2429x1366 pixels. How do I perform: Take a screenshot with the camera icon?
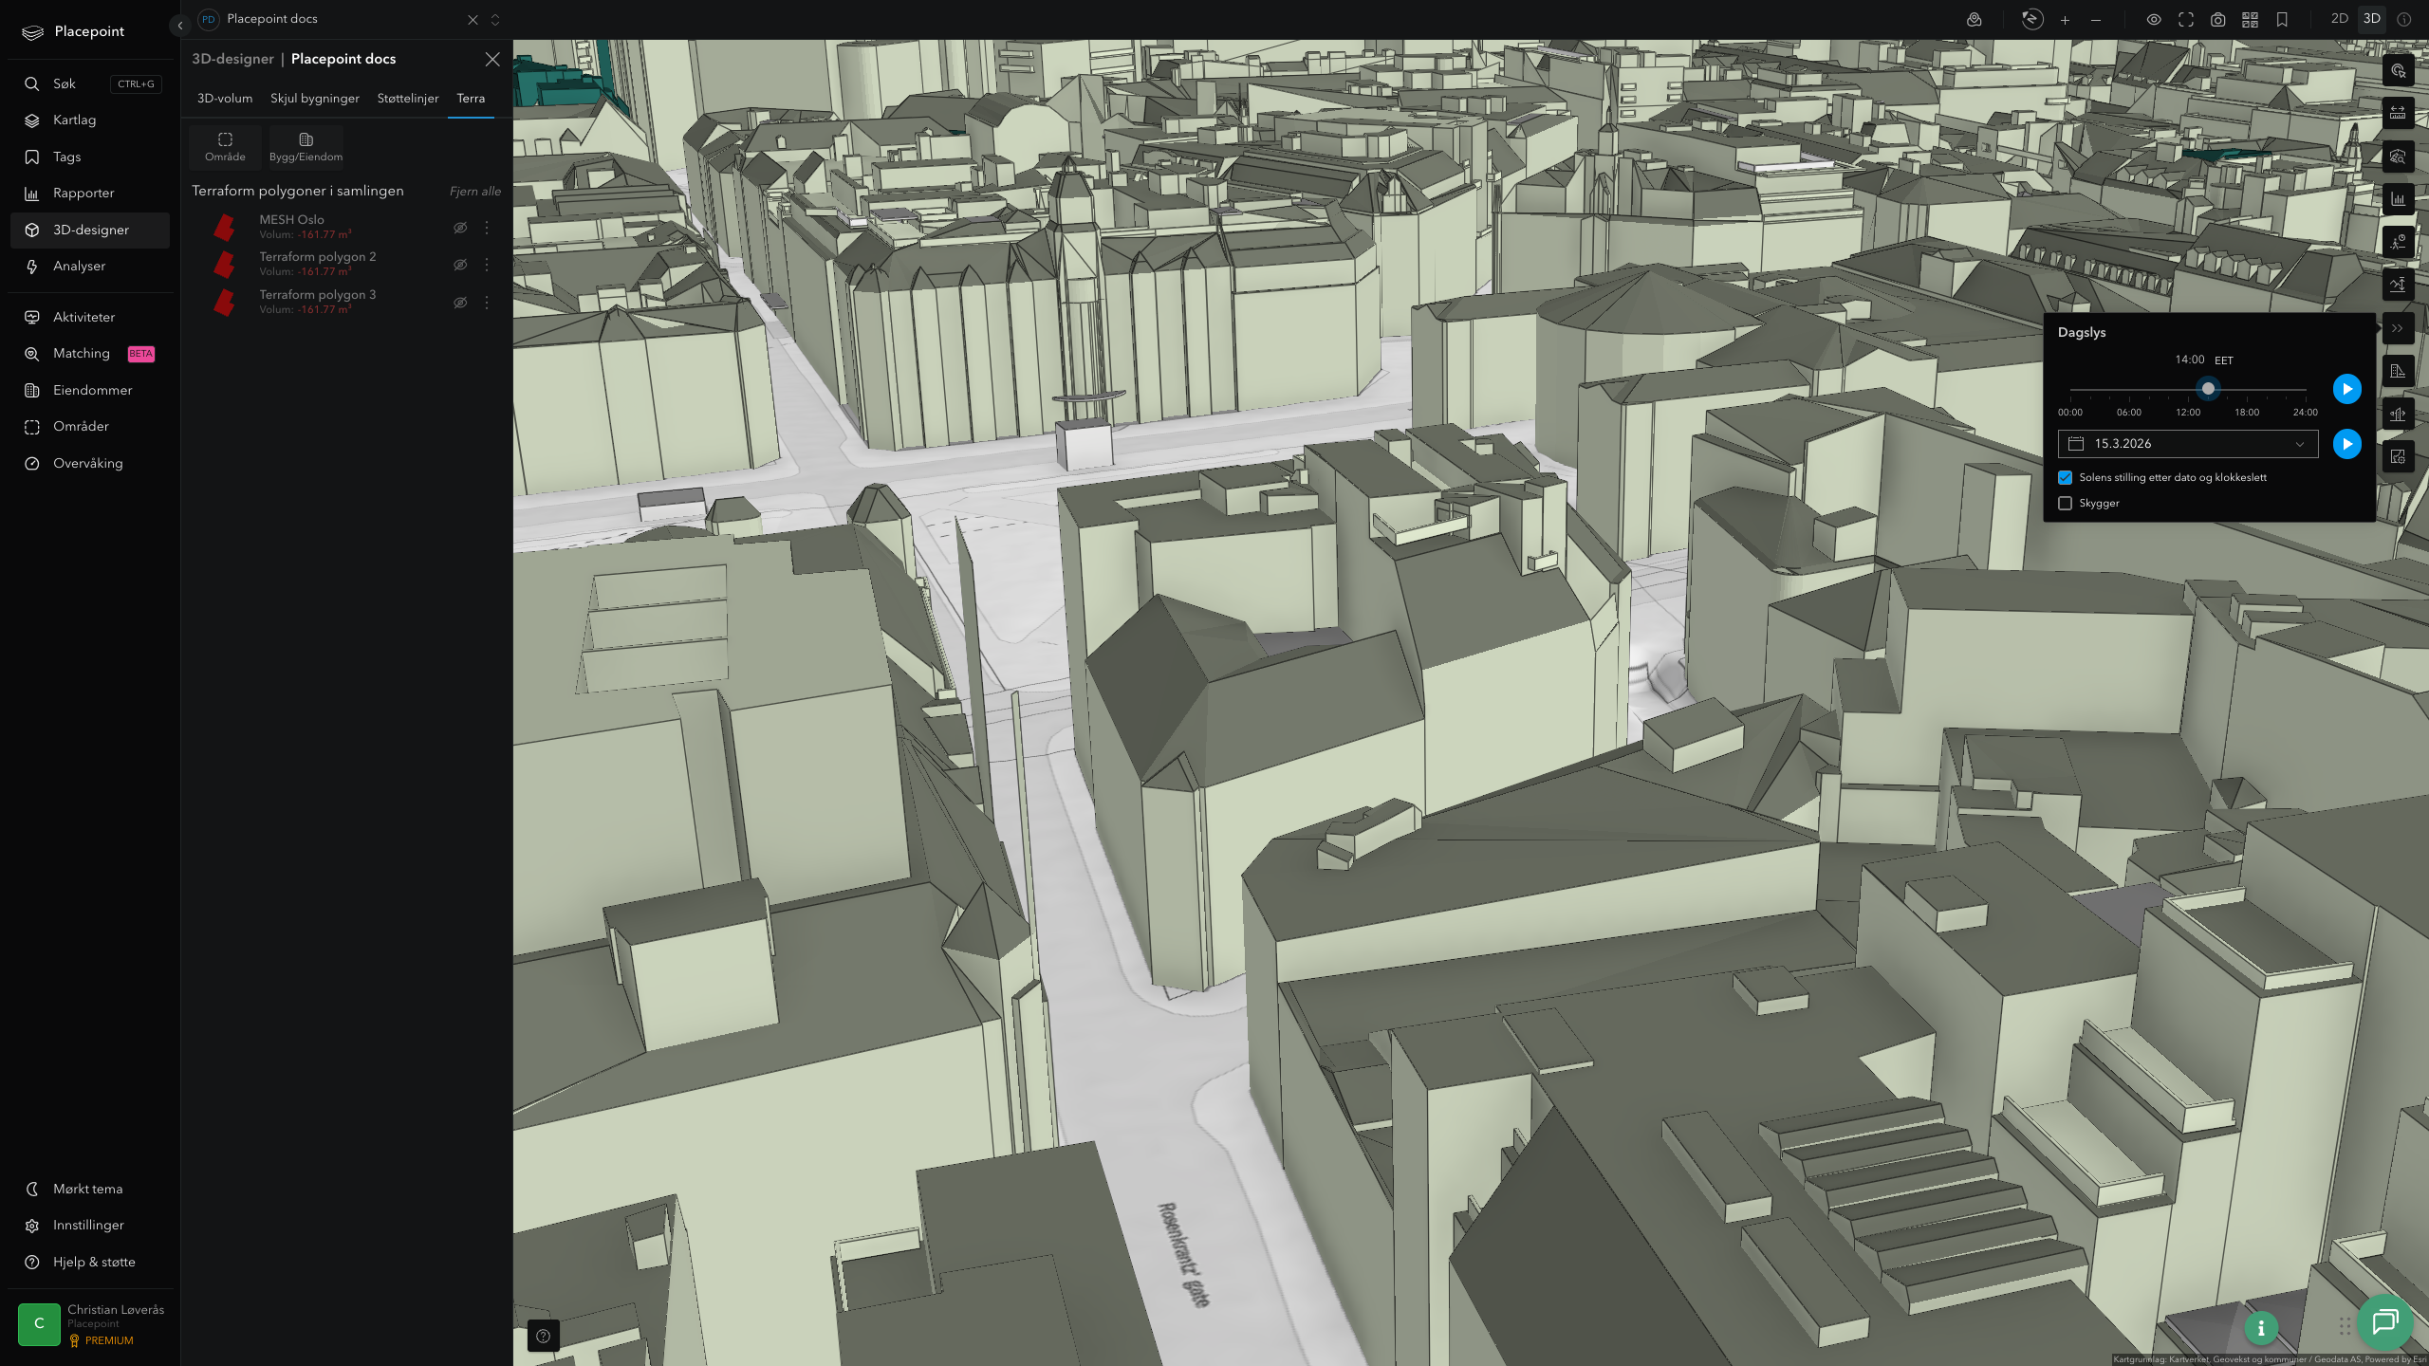click(2218, 20)
